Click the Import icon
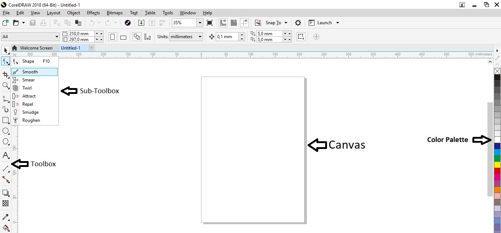Viewport: 501px width, 233px height. [x=141, y=22]
